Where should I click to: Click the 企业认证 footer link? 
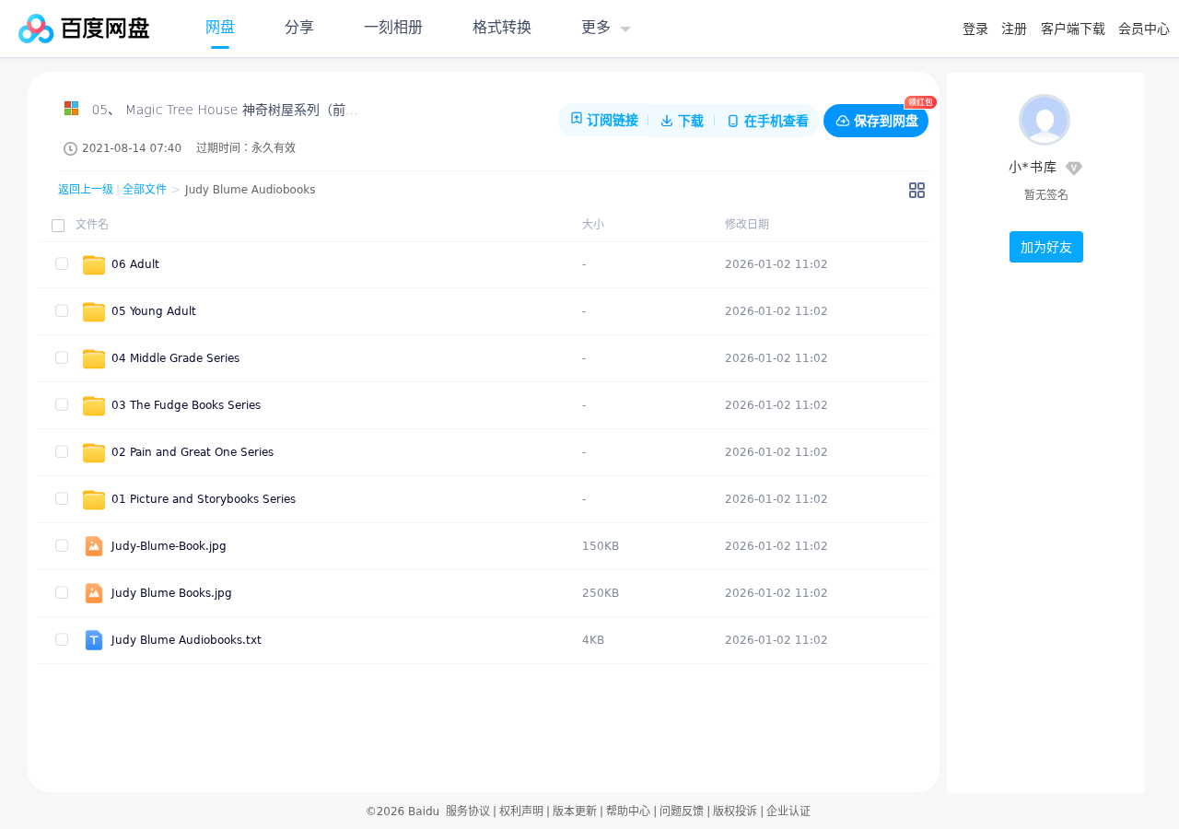point(788,811)
